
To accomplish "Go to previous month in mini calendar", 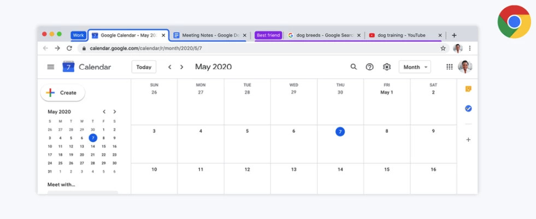I will [x=104, y=112].
